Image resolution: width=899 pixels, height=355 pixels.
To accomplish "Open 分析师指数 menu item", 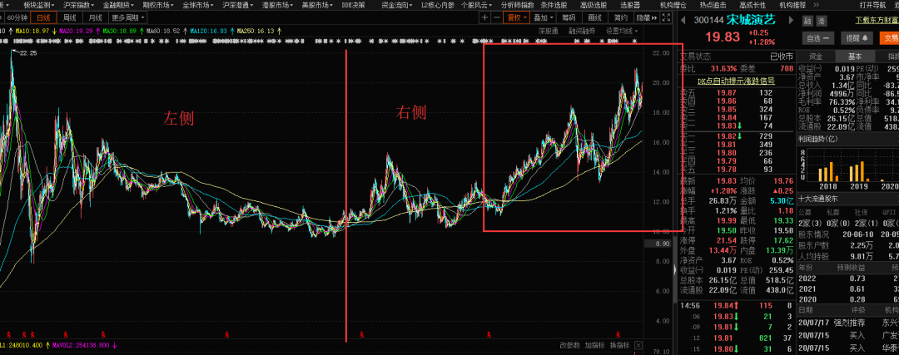I will (x=517, y=5).
